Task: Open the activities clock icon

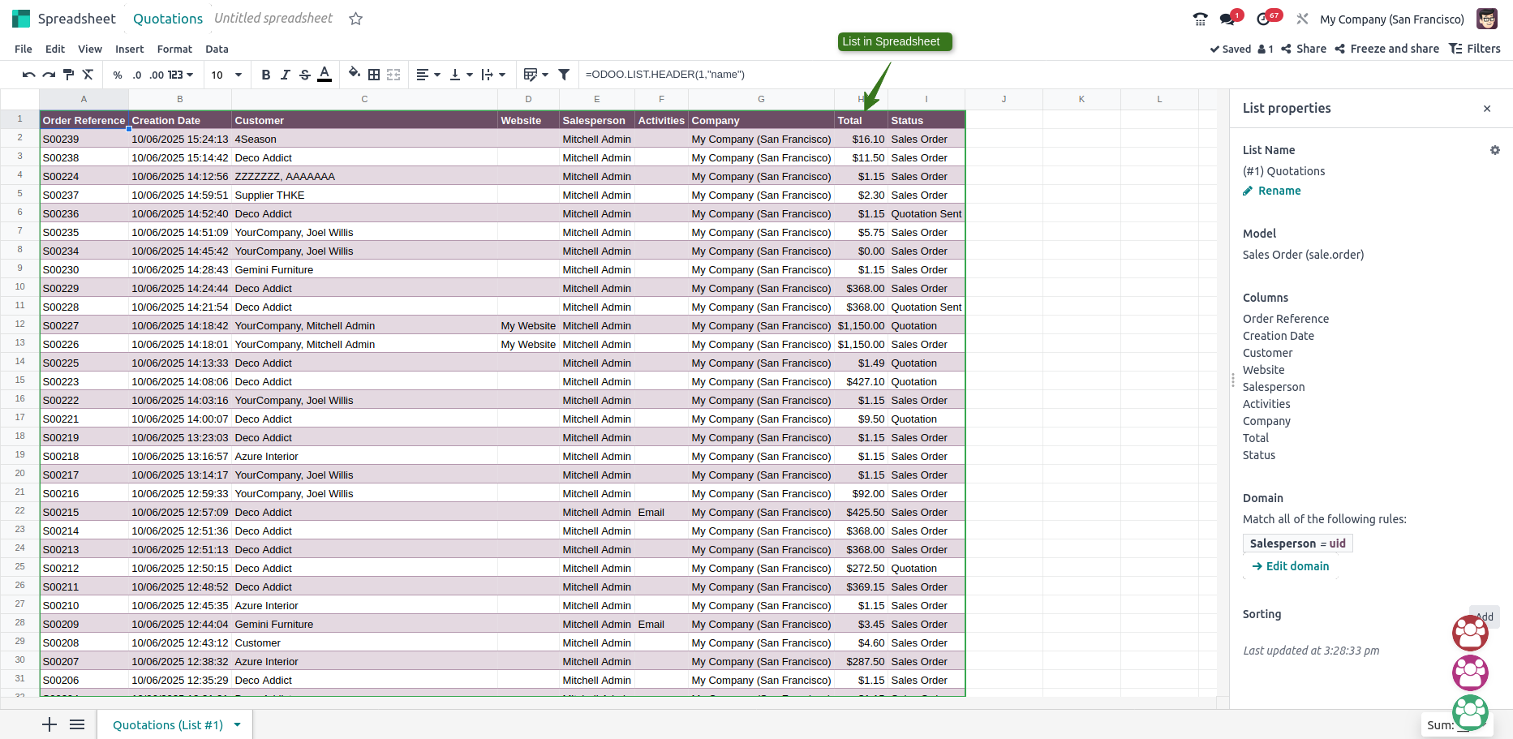Action: click(1264, 19)
